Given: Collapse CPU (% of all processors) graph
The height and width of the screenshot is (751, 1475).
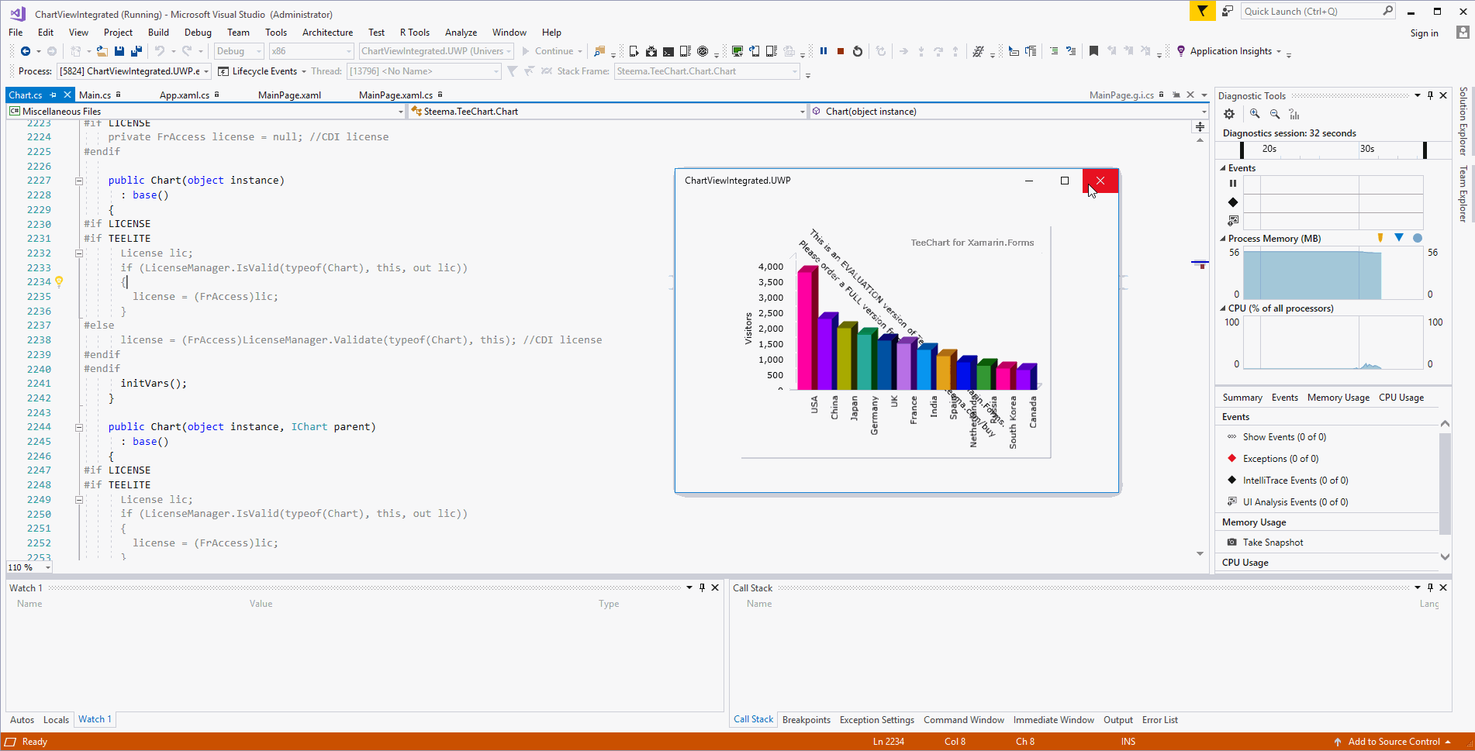Looking at the screenshot, I should pos(1223,308).
